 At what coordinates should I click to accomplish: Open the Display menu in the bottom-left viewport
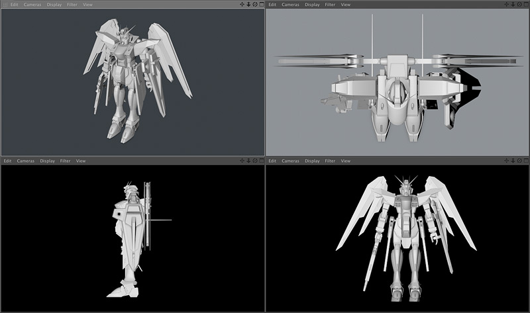(47, 161)
